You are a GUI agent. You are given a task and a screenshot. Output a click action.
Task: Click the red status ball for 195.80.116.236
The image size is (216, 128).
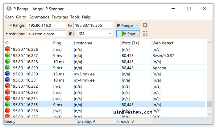8,110
